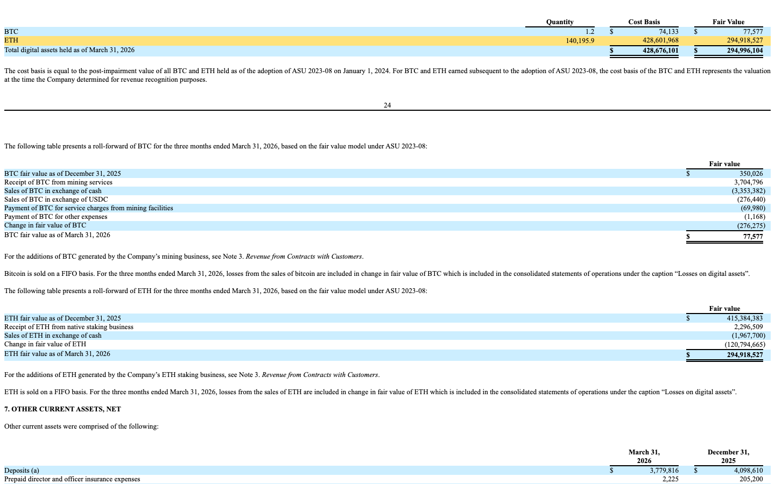Select 'Change in fair value of ETH'
The width and height of the screenshot is (775, 484).
[45, 344]
